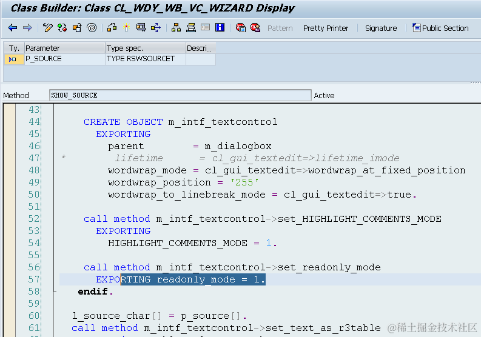Click the CREATE OBJECT keyword on line 44

pos(123,122)
